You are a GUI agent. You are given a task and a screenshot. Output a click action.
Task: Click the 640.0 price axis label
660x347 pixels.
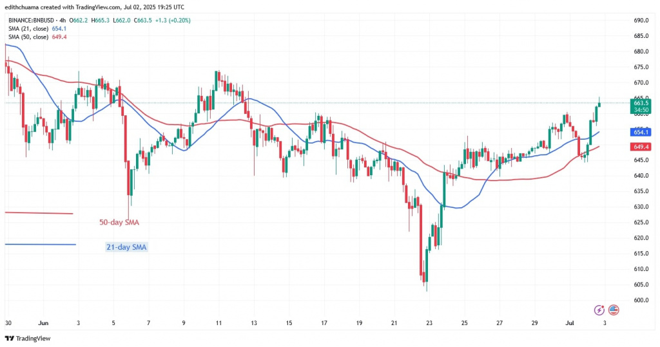click(641, 175)
